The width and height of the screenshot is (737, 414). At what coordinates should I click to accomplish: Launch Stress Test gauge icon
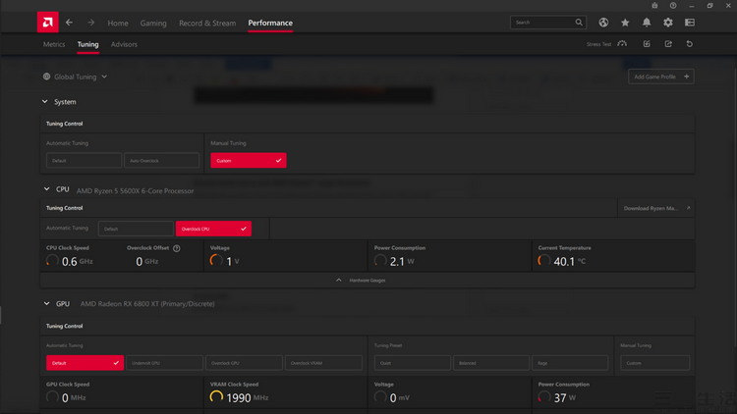coord(622,43)
